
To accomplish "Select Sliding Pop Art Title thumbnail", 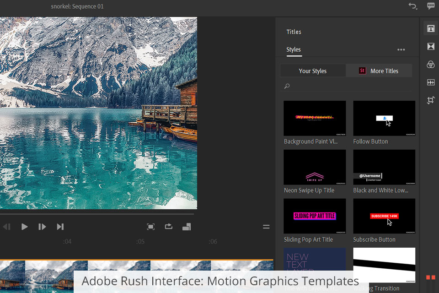I will (315, 216).
